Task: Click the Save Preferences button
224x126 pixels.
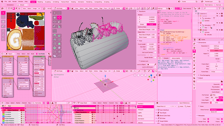Action: pyautogui.click(x=184, y=103)
